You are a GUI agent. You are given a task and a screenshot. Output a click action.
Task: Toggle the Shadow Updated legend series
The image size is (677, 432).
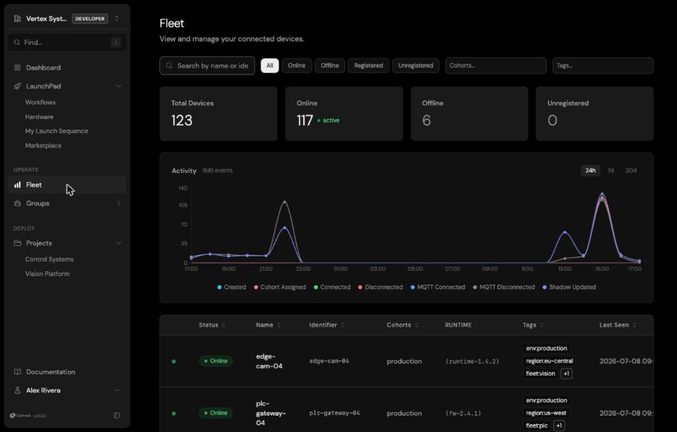(x=569, y=287)
